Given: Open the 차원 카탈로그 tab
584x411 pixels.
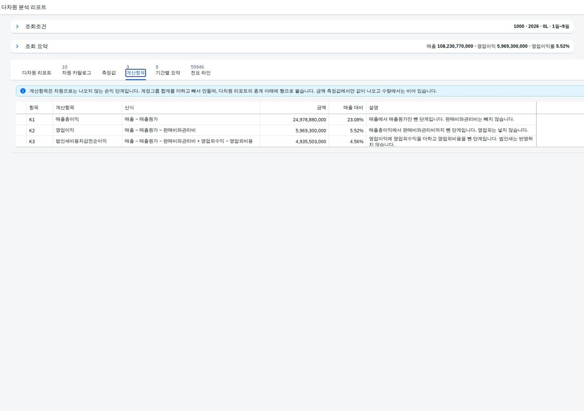Looking at the screenshot, I should 76,73.
